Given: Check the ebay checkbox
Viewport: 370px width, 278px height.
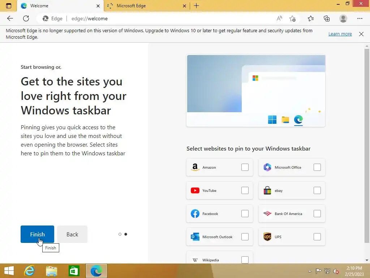Looking at the screenshot, I should [x=317, y=190].
